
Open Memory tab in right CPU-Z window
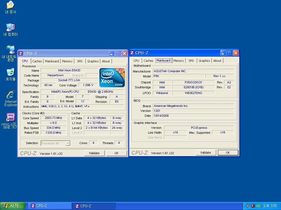[x=179, y=61]
